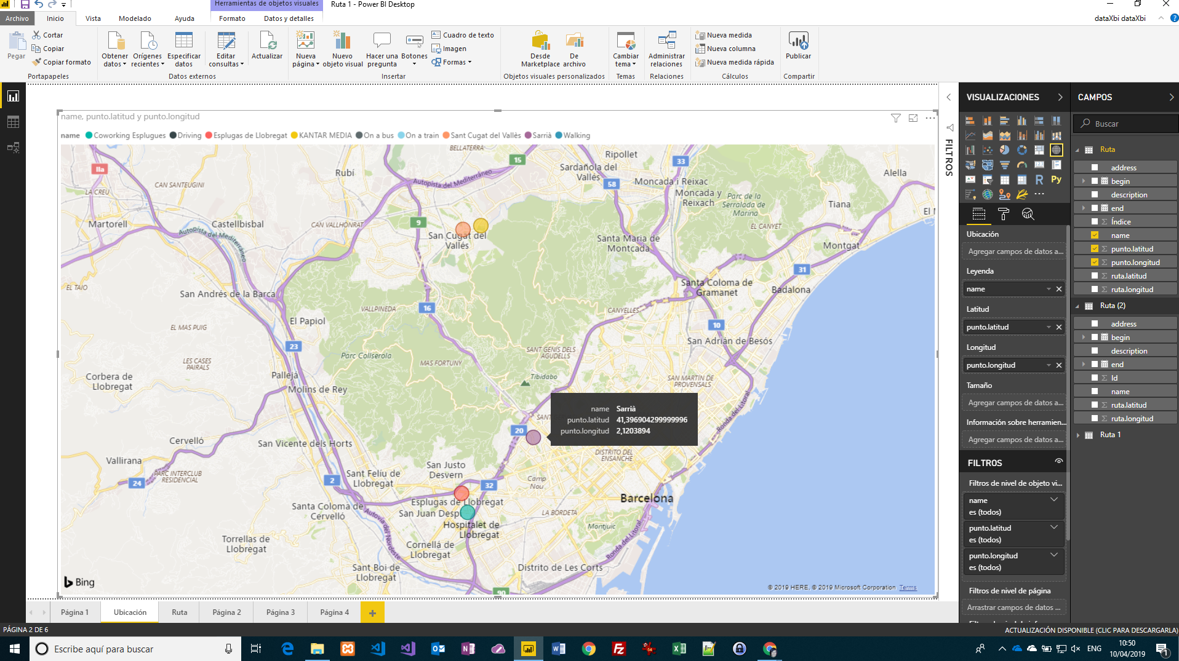The width and height of the screenshot is (1179, 661).
Task: Add an R script visual
Action: (1040, 180)
